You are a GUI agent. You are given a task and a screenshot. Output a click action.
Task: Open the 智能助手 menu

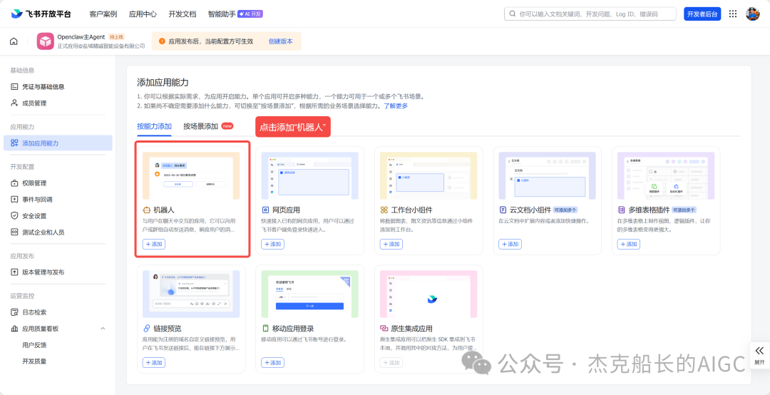coord(222,14)
